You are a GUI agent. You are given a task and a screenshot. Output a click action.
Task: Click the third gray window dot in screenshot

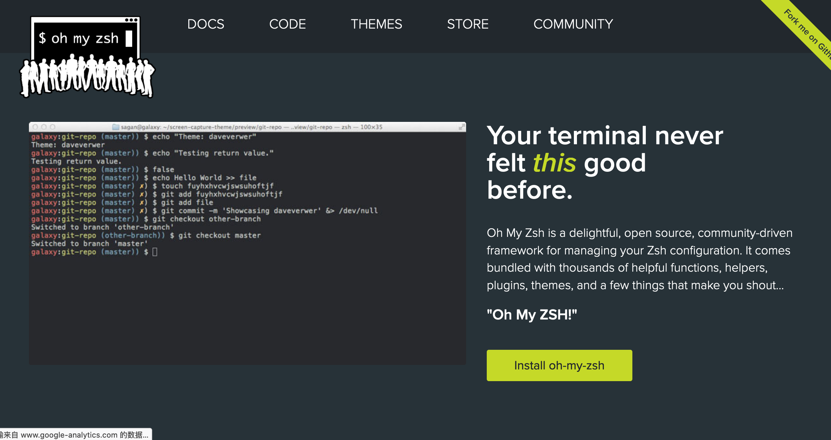click(x=52, y=127)
